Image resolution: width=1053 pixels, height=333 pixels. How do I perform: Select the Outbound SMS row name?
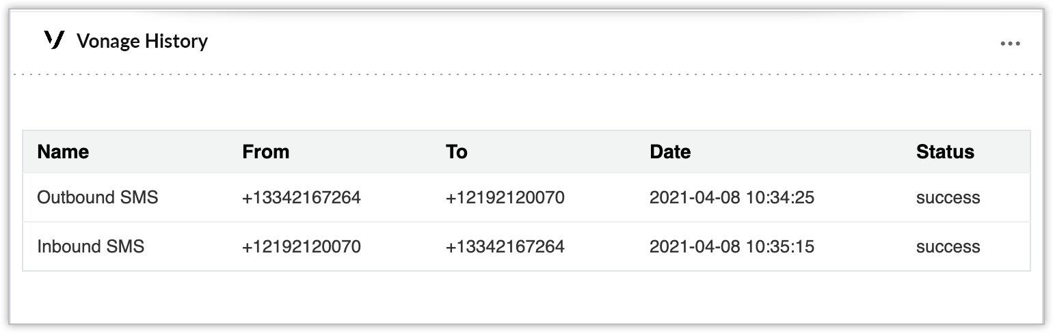[x=98, y=198]
